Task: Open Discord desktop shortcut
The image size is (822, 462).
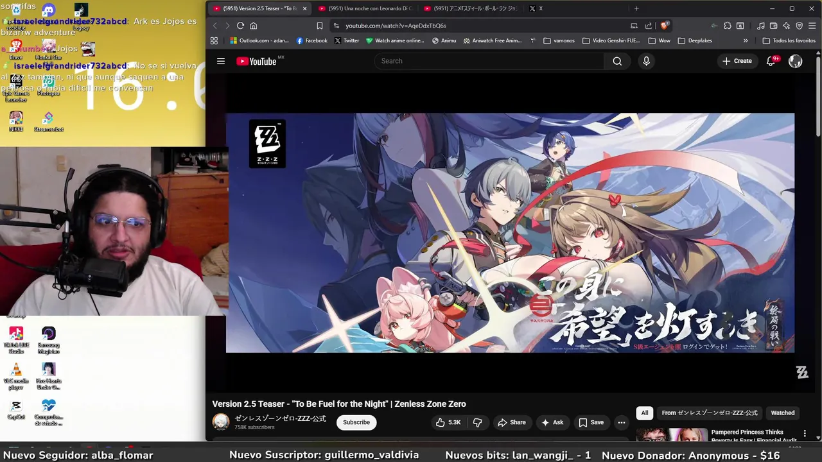Action: click(x=48, y=12)
